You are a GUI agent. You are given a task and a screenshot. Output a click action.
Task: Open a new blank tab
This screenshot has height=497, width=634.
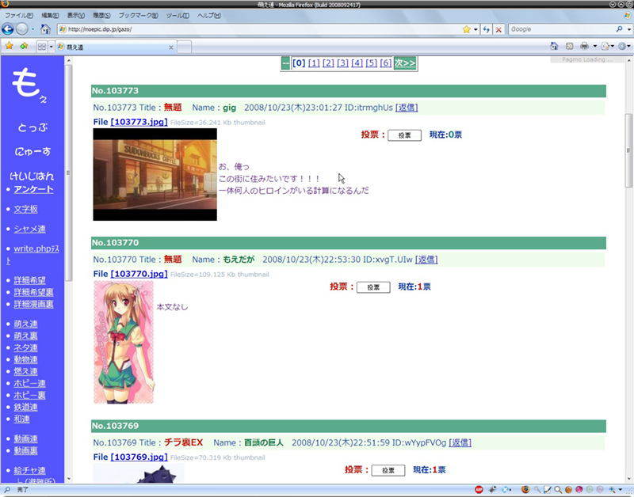tap(185, 47)
